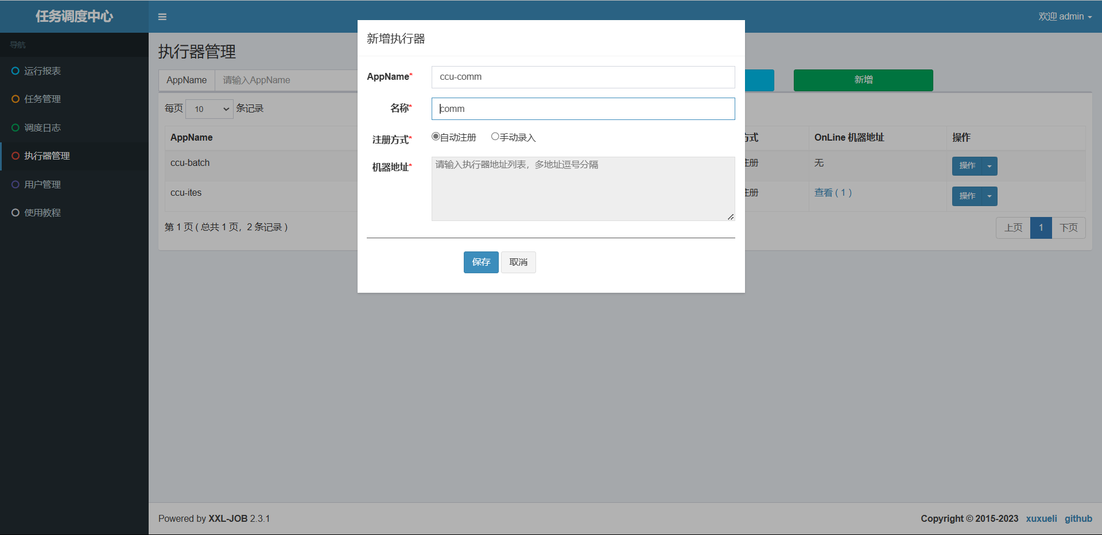Click the AppName field containing ccu-comm
Screen dimensions: 1102x535
pyautogui.click(x=583, y=77)
